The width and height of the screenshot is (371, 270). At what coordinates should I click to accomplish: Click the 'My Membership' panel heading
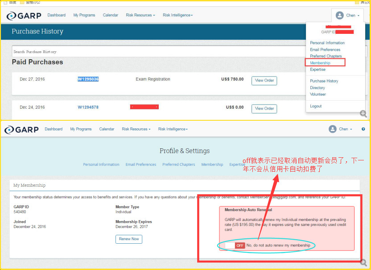click(29, 185)
